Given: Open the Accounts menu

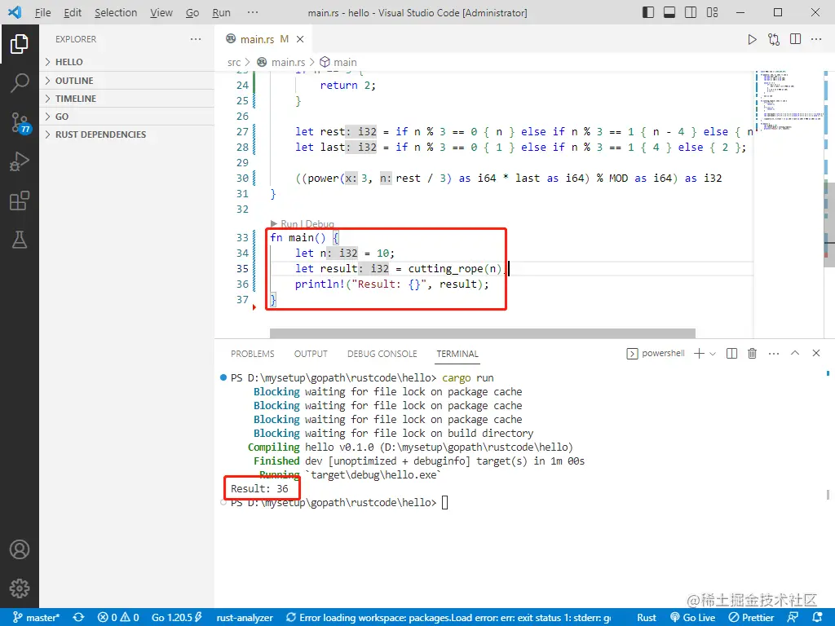Looking at the screenshot, I should coord(20,549).
